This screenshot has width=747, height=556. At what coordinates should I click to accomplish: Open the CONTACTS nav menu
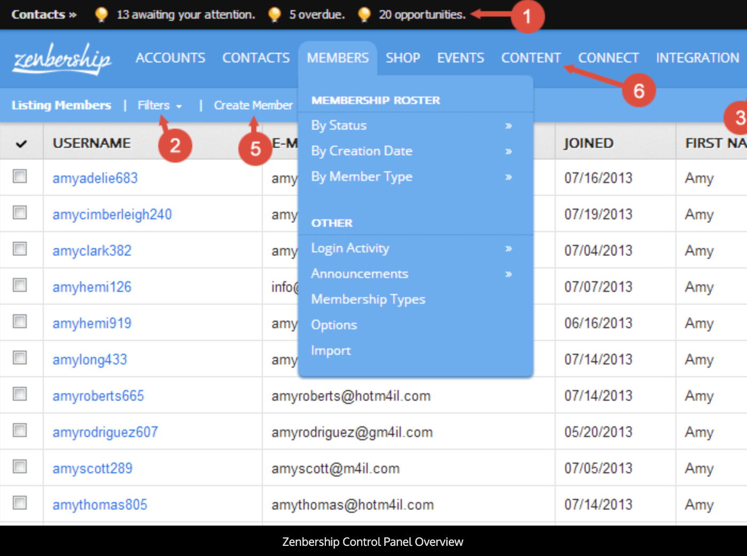point(256,58)
